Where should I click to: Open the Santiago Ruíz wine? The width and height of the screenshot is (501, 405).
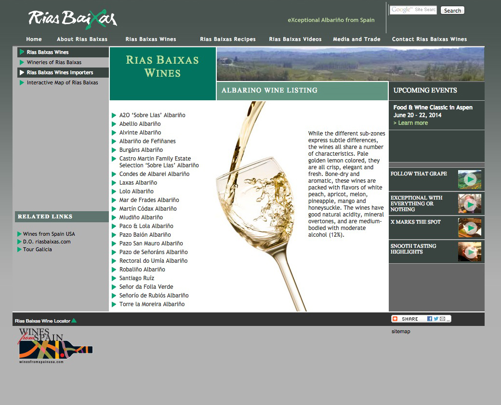click(137, 278)
